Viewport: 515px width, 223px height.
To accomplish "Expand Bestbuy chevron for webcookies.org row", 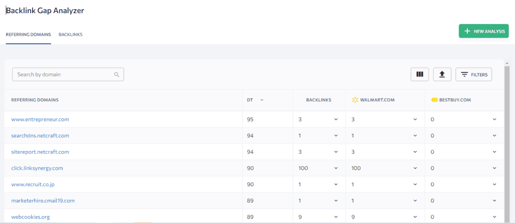I will (x=494, y=217).
